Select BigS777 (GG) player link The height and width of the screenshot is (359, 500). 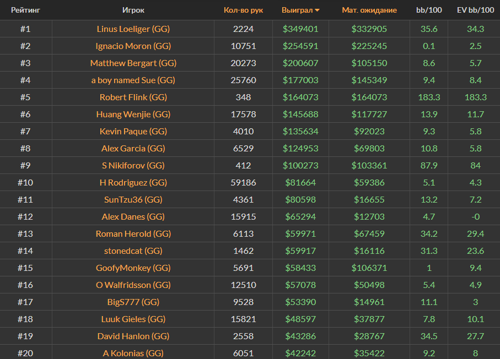[133, 302]
